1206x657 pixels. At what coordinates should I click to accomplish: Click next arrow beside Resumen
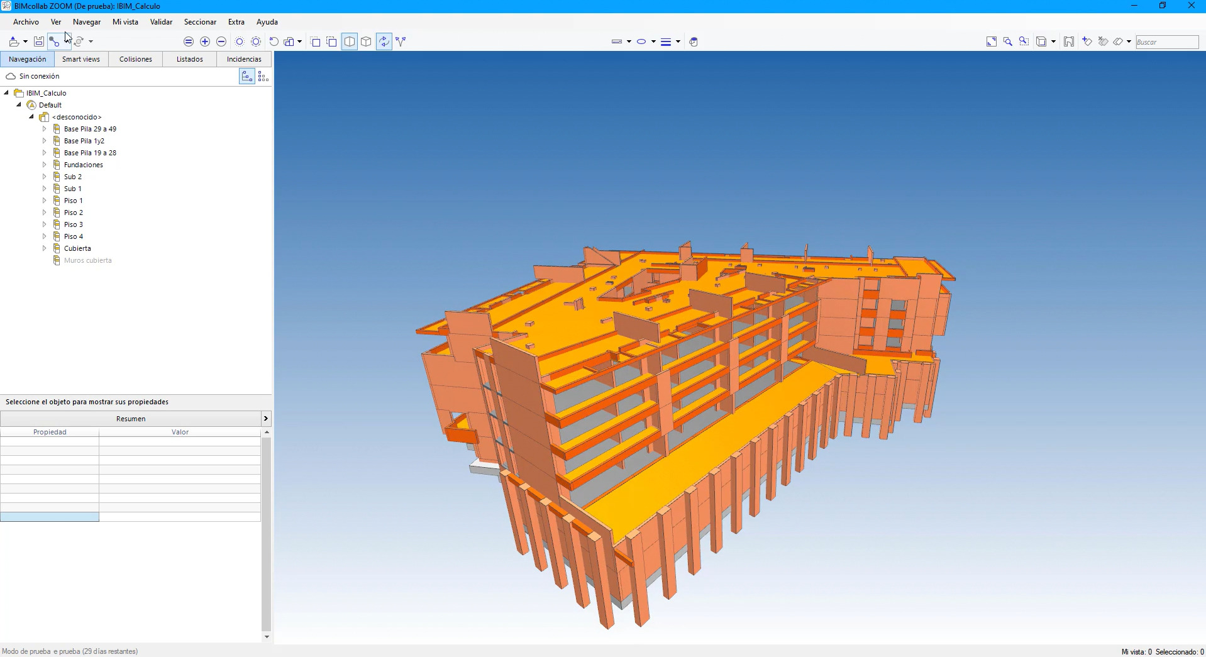(x=266, y=419)
